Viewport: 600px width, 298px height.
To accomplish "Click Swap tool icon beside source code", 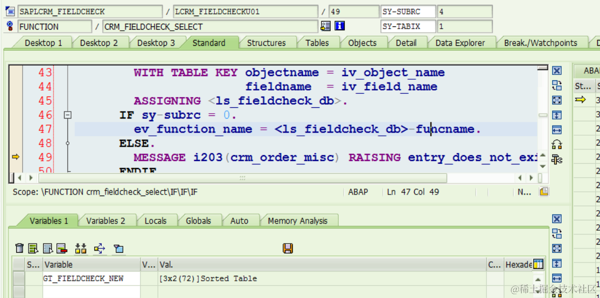I will pos(557,86).
